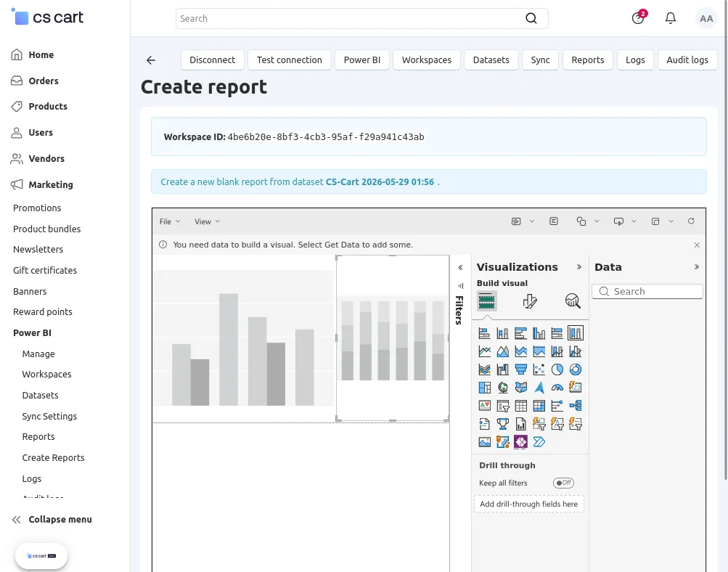Select the donut chart visual
The width and height of the screenshot is (728, 572).
(x=576, y=369)
